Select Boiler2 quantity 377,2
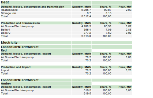Viewport: 153px width, 98px height. coord(87,33)
